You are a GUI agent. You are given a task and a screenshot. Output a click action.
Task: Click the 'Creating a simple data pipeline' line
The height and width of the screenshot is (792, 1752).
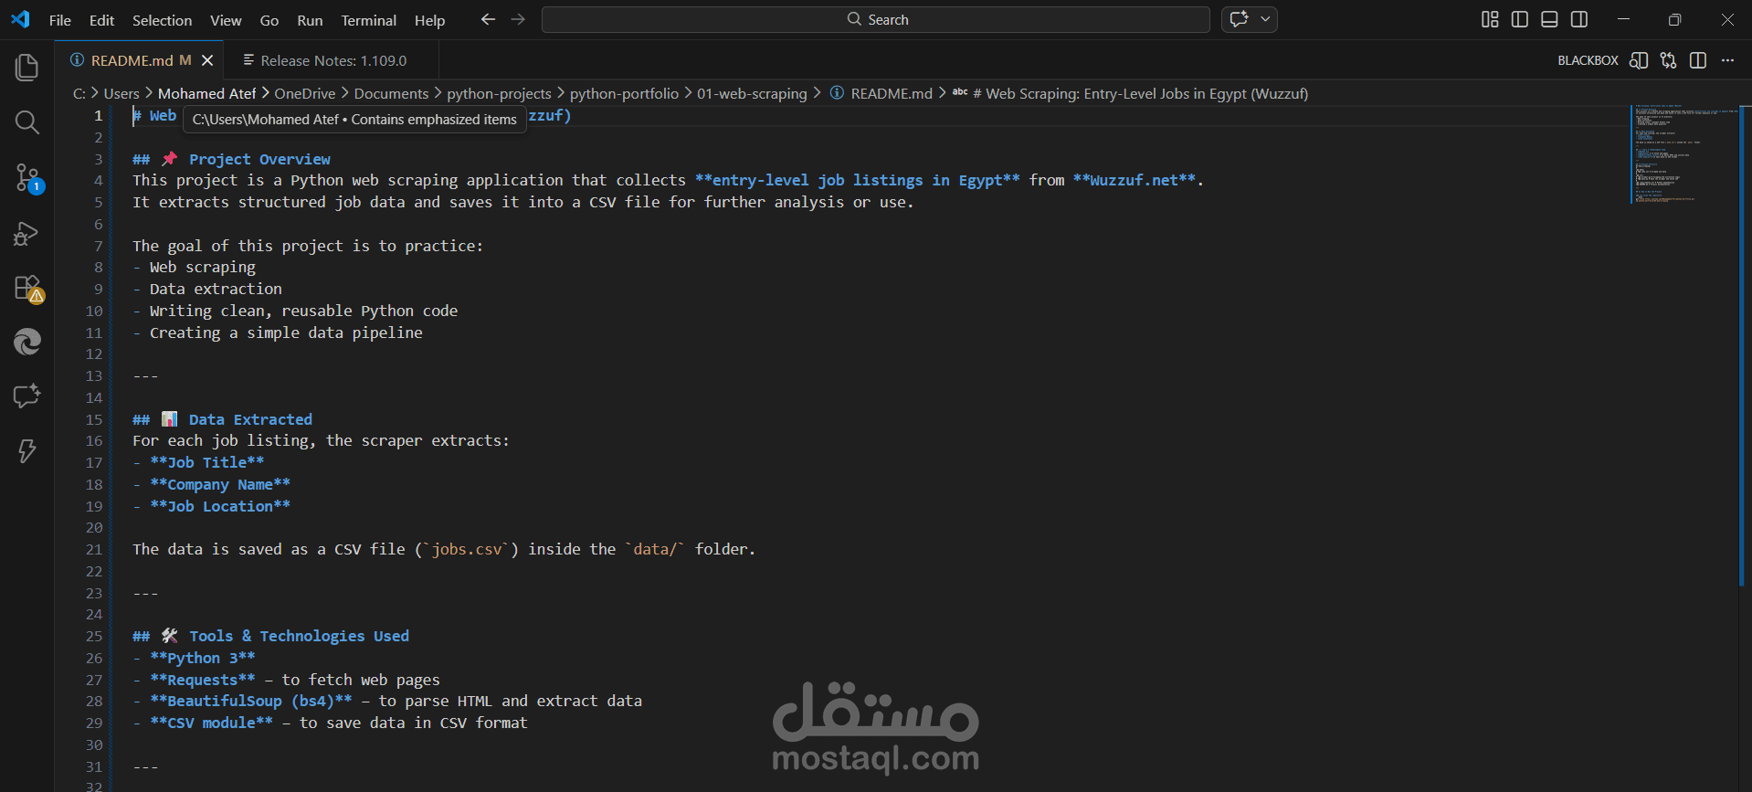(286, 333)
